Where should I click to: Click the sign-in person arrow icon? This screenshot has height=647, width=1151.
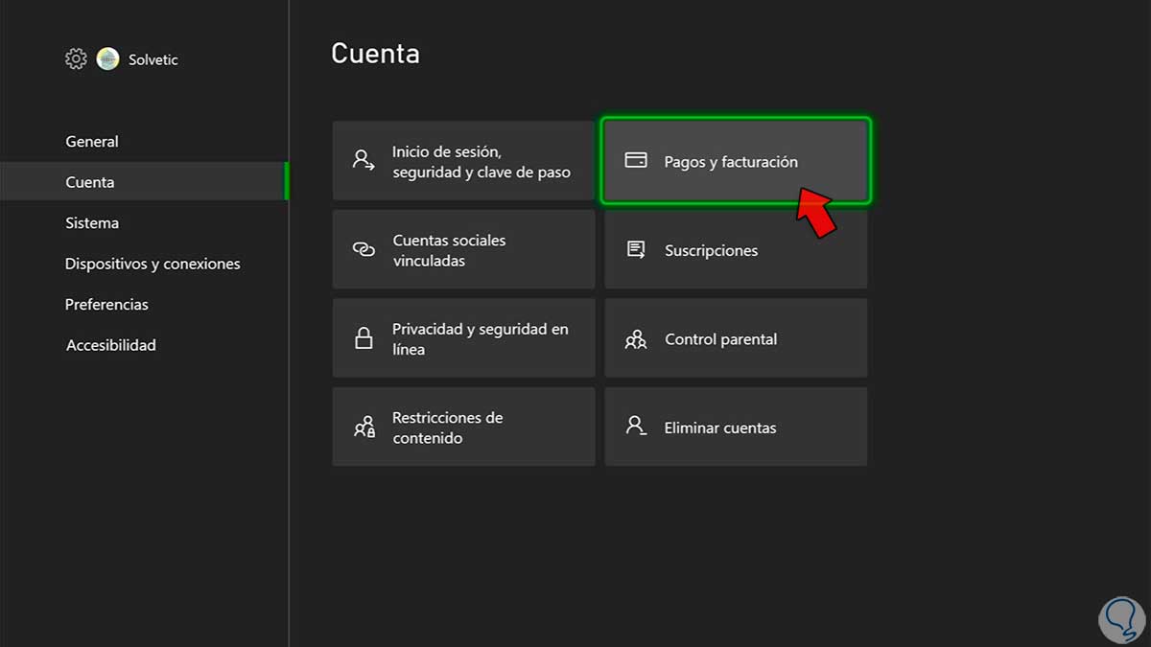click(x=364, y=160)
